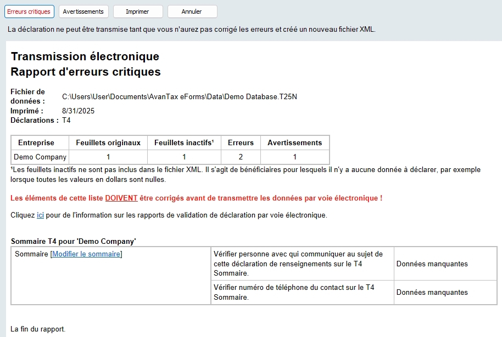
Task: Select the 'Sommaire T4 pour Demo Company' heading
Action: pos(74,241)
